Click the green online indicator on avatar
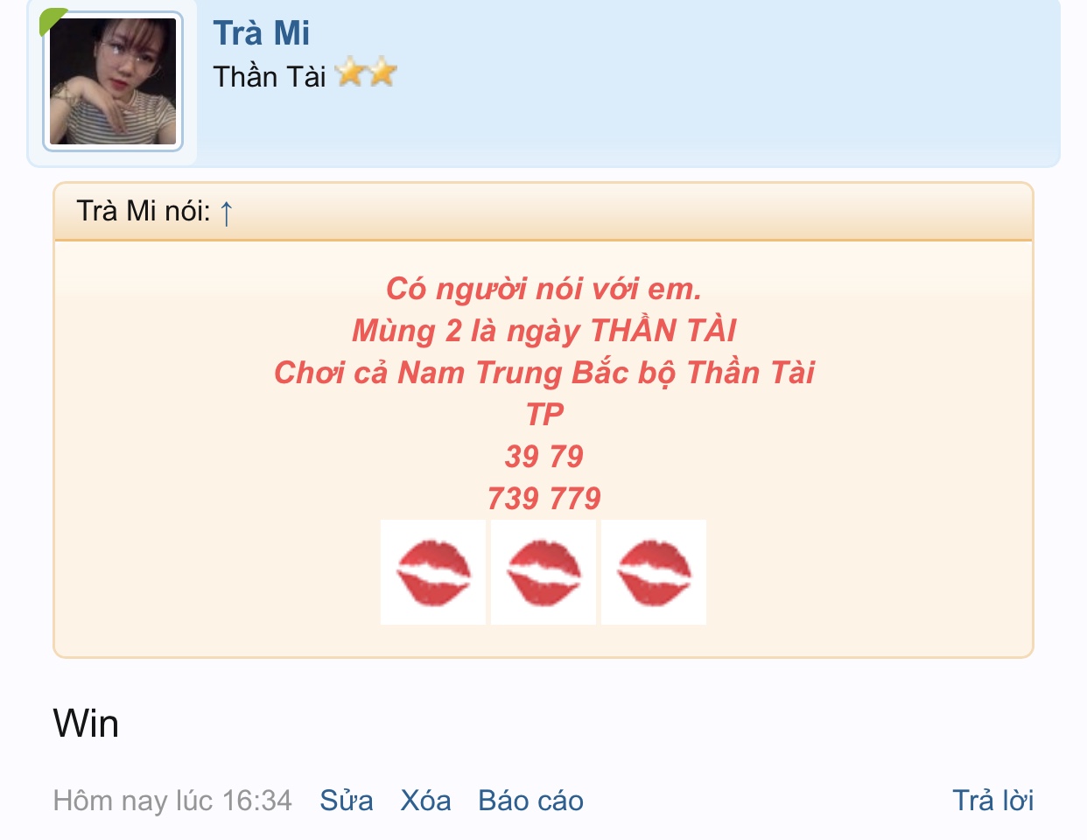This screenshot has height=840, width=1087. click(x=51, y=19)
